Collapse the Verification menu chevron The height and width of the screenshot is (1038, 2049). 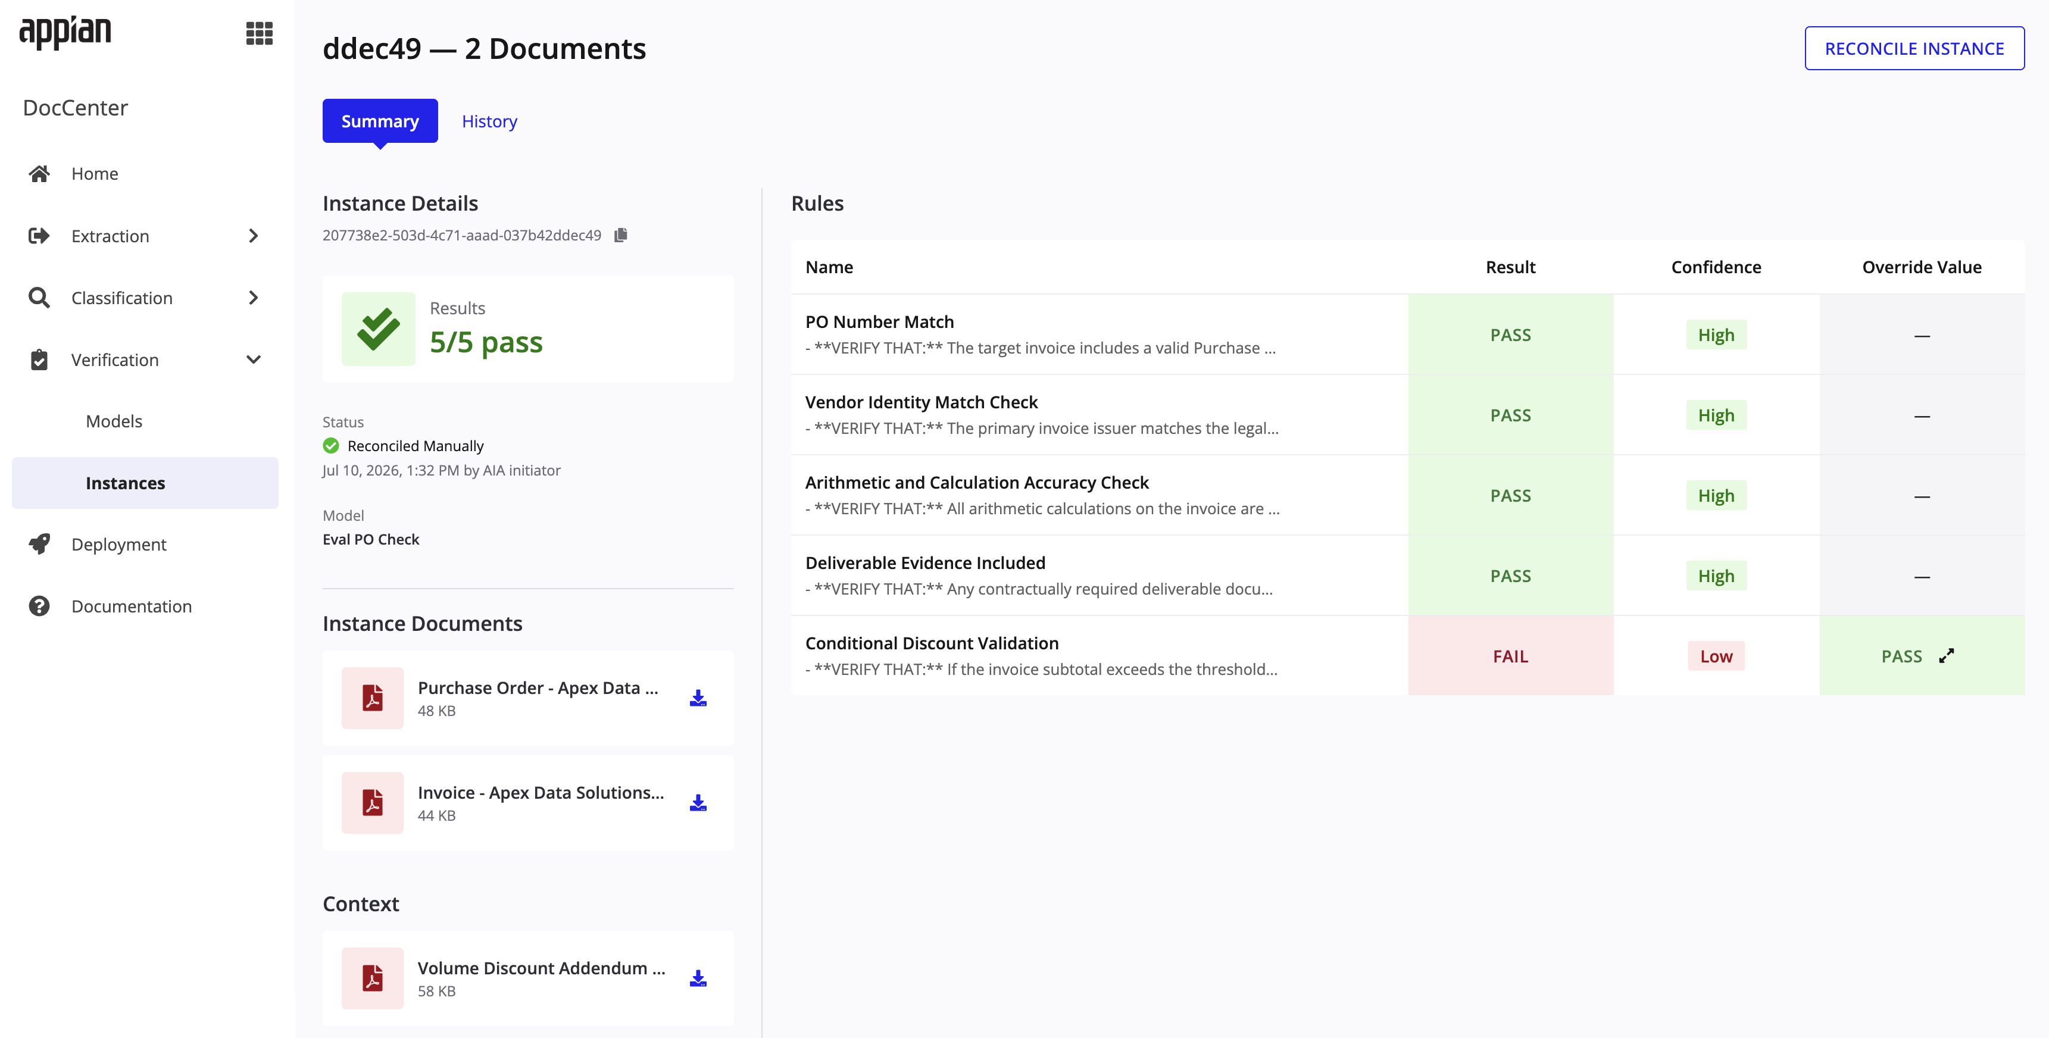pyautogui.click(x=253, y=359)
